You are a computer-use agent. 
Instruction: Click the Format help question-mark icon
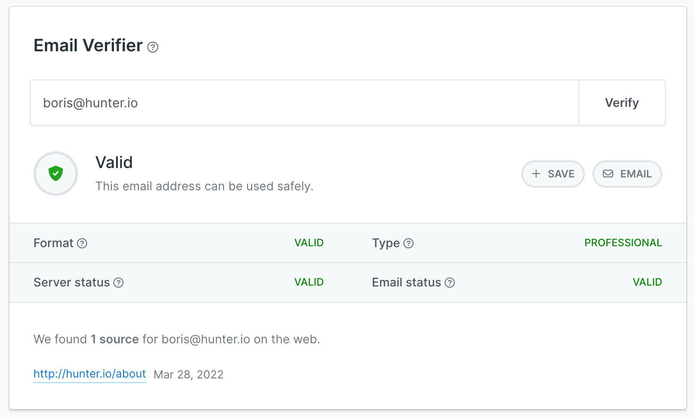click(82, 243)
